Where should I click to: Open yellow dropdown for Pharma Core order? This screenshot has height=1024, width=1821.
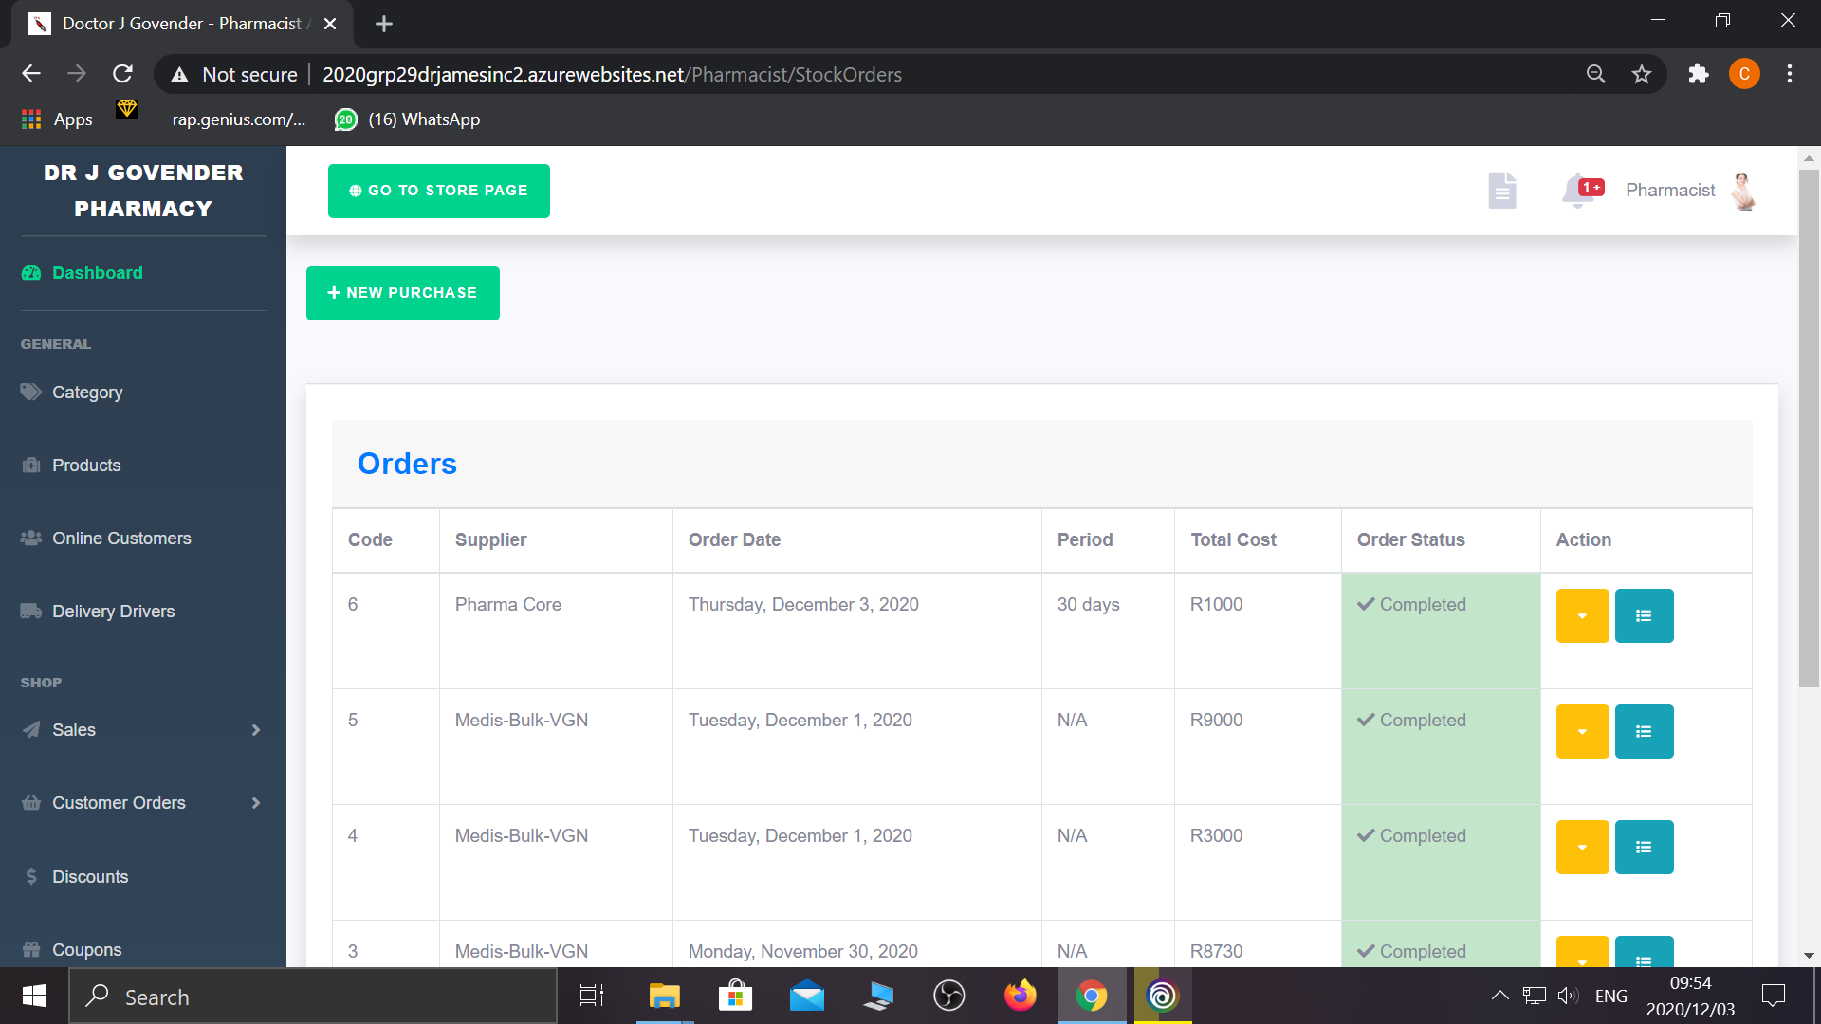(1582, 616)
